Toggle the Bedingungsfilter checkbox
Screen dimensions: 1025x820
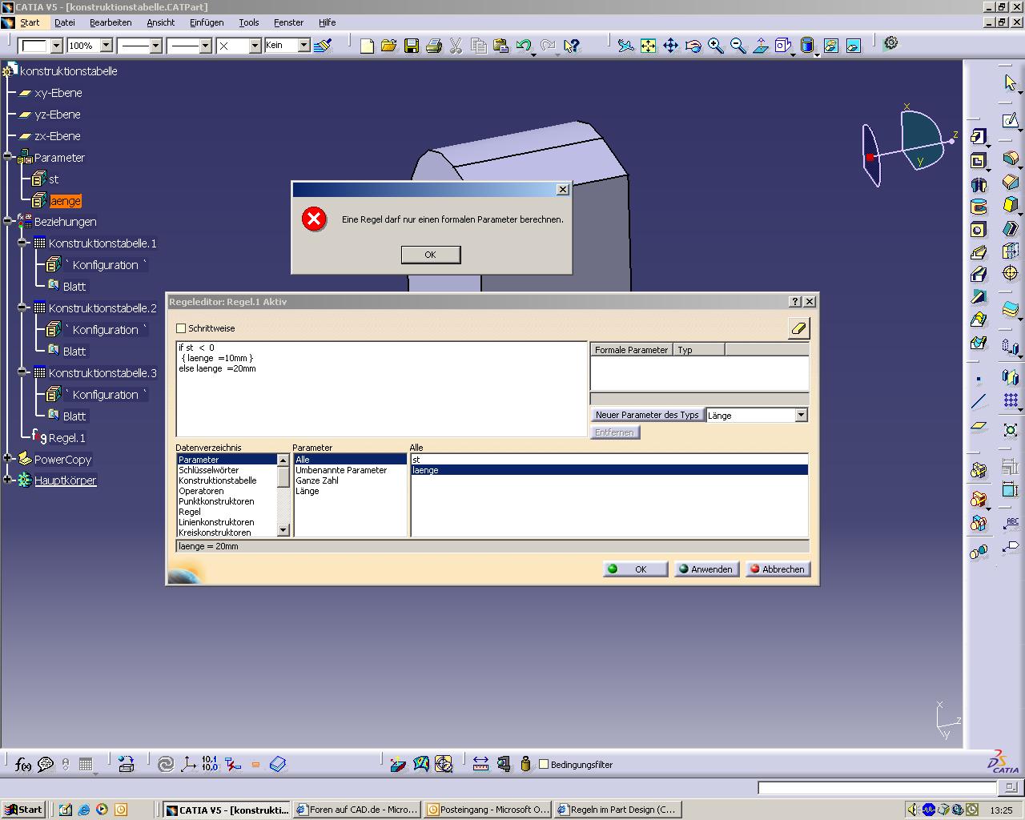544,764
